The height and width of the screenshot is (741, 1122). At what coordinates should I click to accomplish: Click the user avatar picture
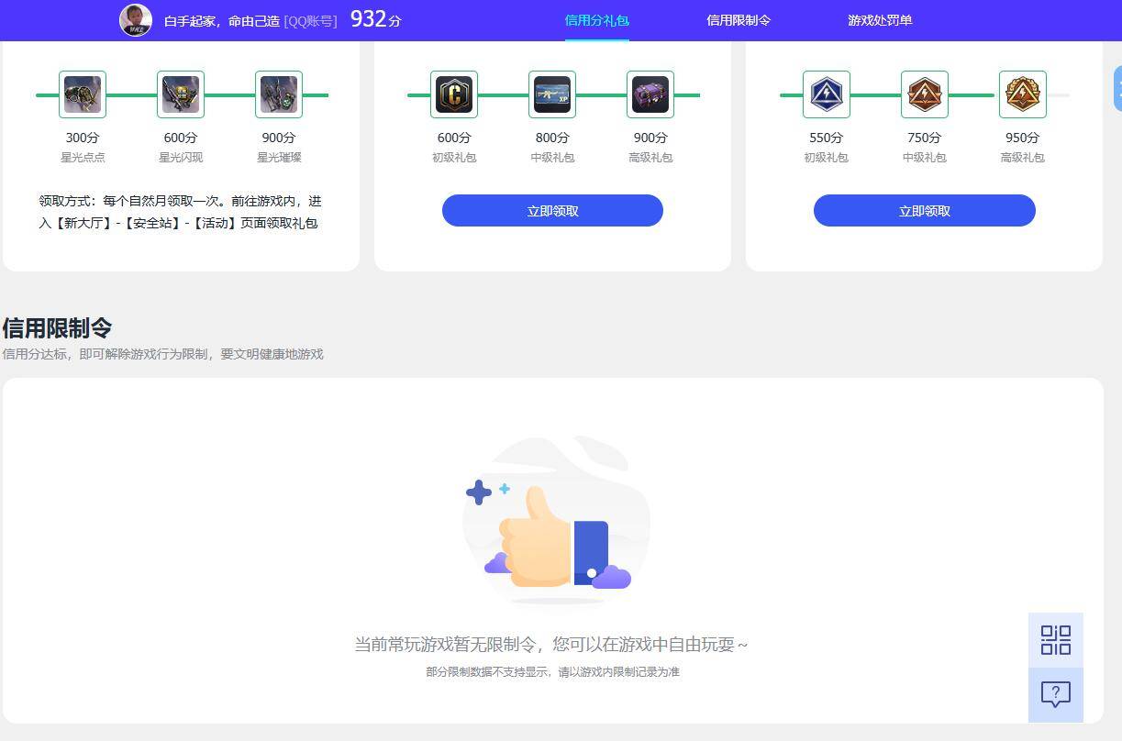(x=136, y=19)
